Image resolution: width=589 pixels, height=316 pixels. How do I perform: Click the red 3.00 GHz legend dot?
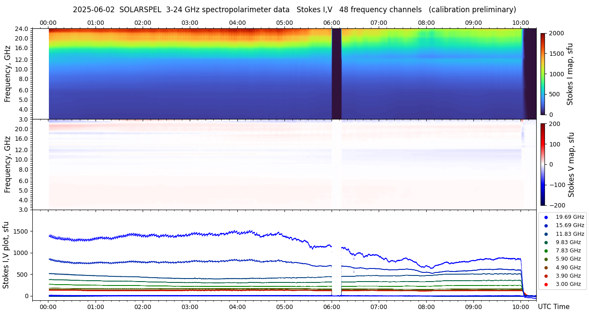tap(546, 285)
